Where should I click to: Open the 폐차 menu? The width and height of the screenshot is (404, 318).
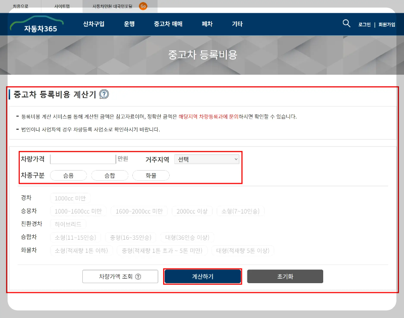[207, 24]
